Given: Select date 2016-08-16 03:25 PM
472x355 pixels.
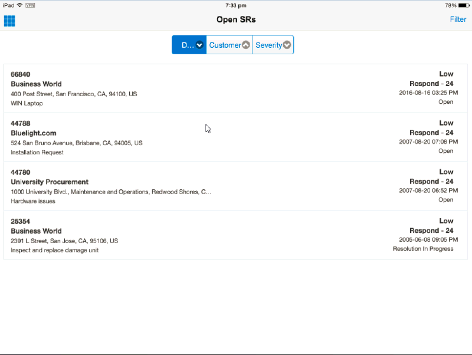Looking at the screenshot, I should [x=428, y=93].
